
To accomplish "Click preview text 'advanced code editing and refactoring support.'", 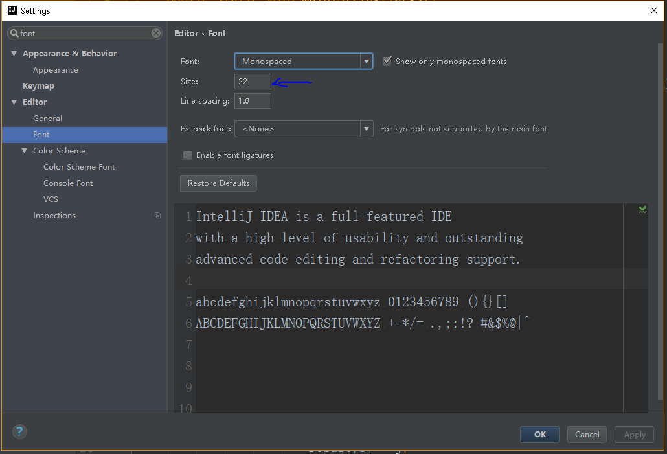I will coord(357,260).
